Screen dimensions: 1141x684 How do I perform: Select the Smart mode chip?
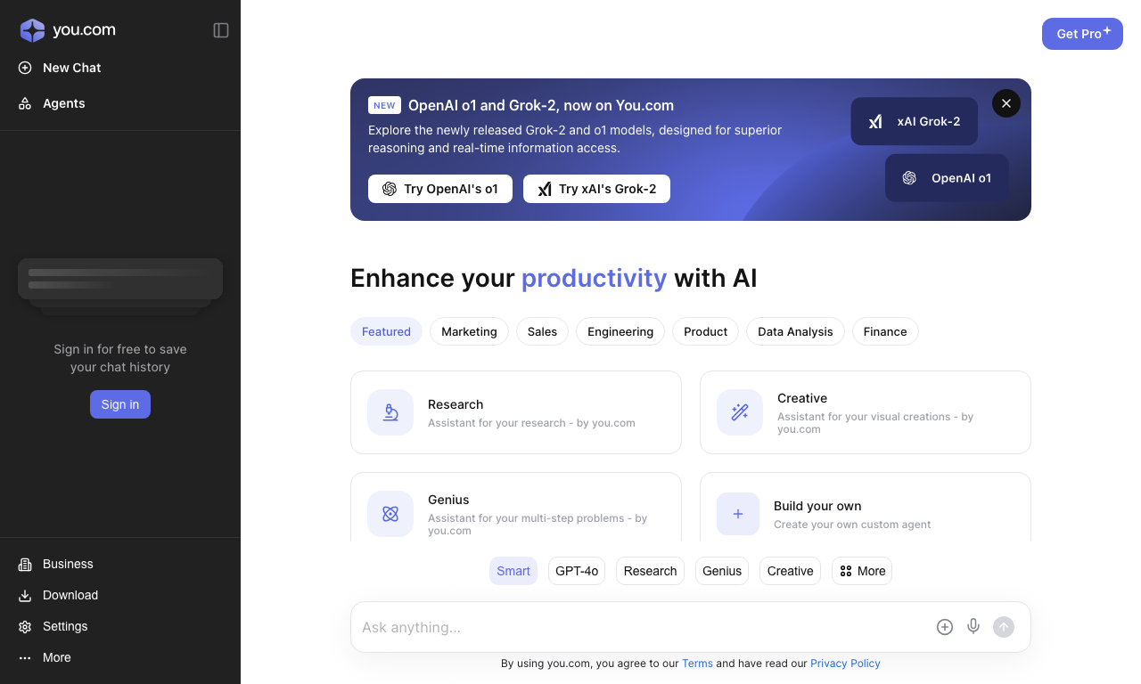[513, 571]
